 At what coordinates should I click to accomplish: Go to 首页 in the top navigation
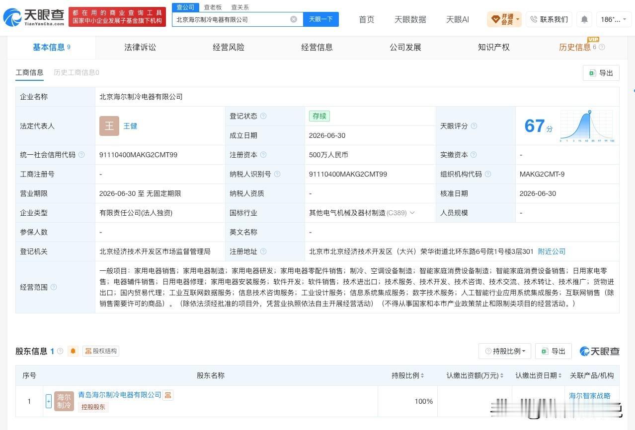(367, 19)
